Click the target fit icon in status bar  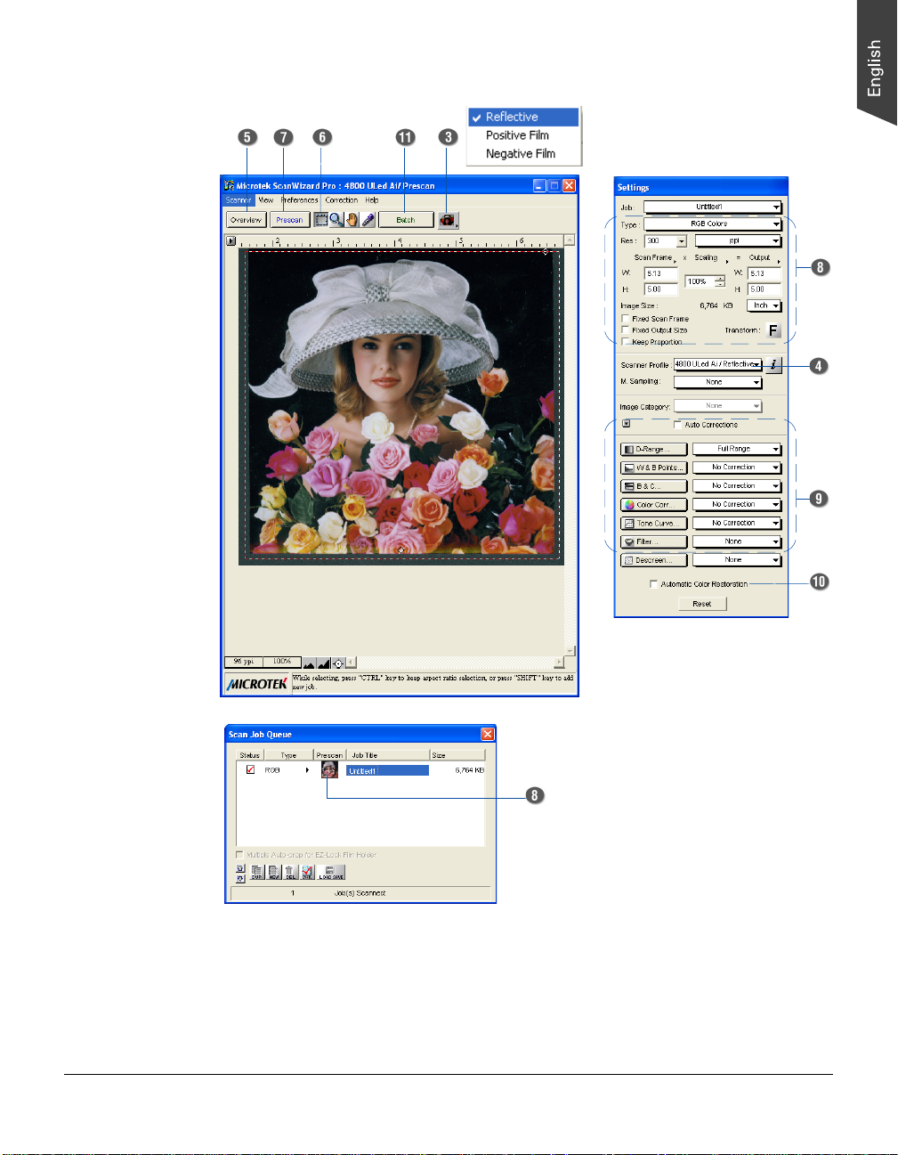(338, 663)
